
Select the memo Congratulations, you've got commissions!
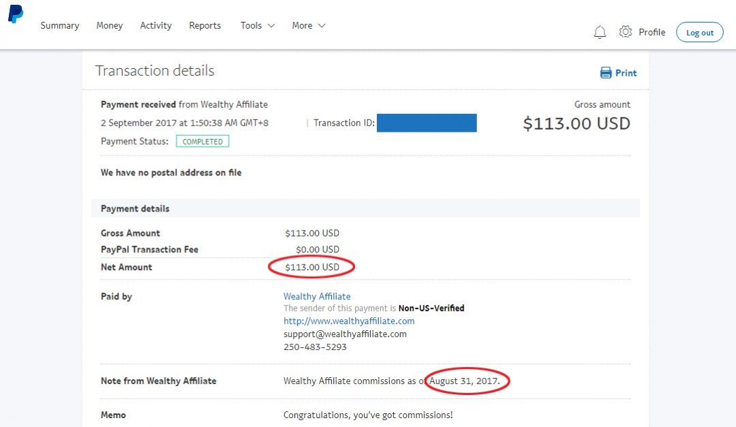(368, 415)
